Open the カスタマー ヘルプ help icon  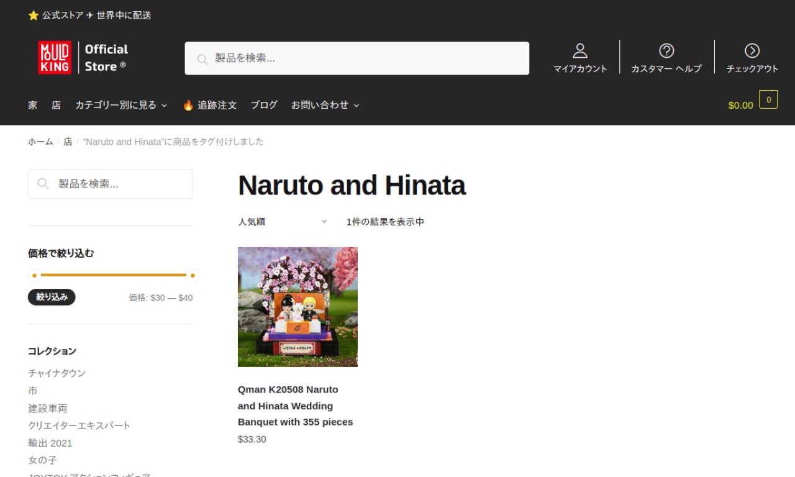[666, 51]
